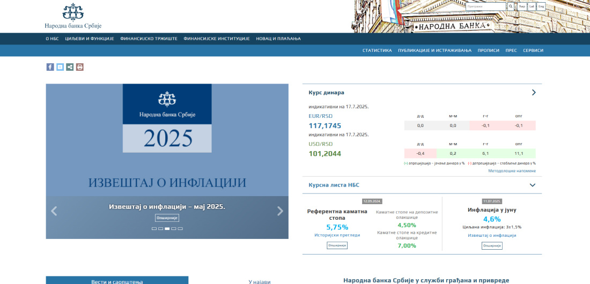Focus the Претражи search field

[x=486, y=6]
